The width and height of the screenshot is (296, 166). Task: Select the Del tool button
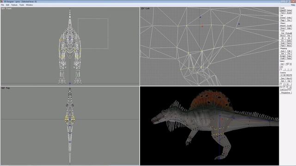(x=283, y=33)
